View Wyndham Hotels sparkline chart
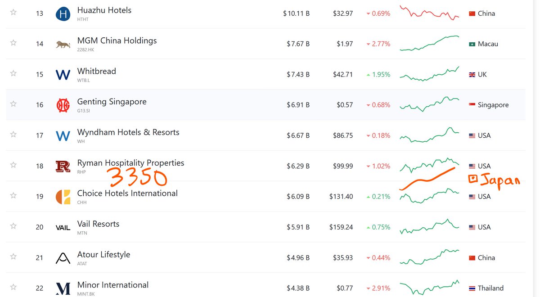Screen dimensions: 540x297 (429, 135)
